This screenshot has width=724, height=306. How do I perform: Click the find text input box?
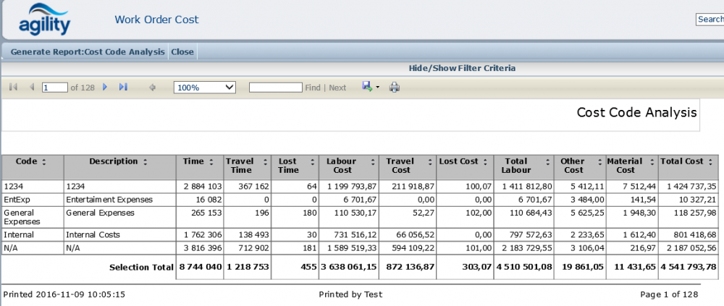[x=275, y=88]
